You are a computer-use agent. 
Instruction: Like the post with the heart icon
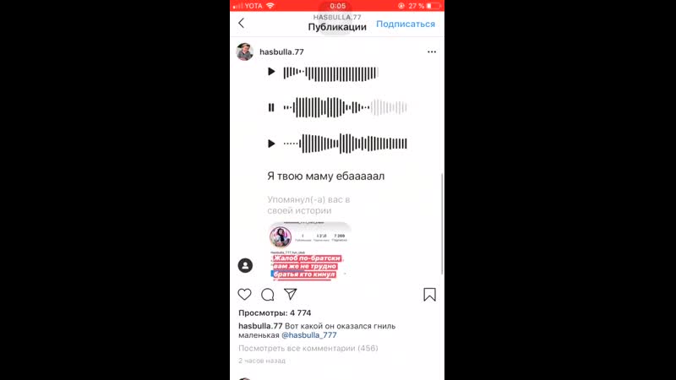244,294
